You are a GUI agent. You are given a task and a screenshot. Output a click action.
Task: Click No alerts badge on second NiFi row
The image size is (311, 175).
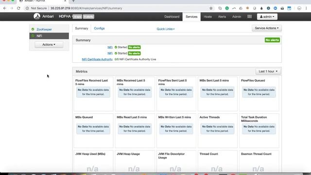134,53
